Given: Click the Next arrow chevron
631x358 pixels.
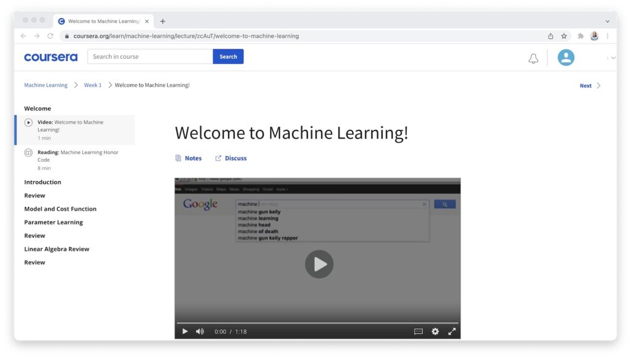Looking at the screenshot, I should pos(598,86).
